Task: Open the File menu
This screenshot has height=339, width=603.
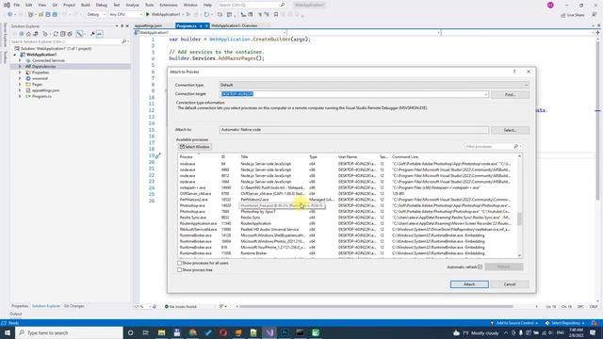Action: tap(17, 5)
